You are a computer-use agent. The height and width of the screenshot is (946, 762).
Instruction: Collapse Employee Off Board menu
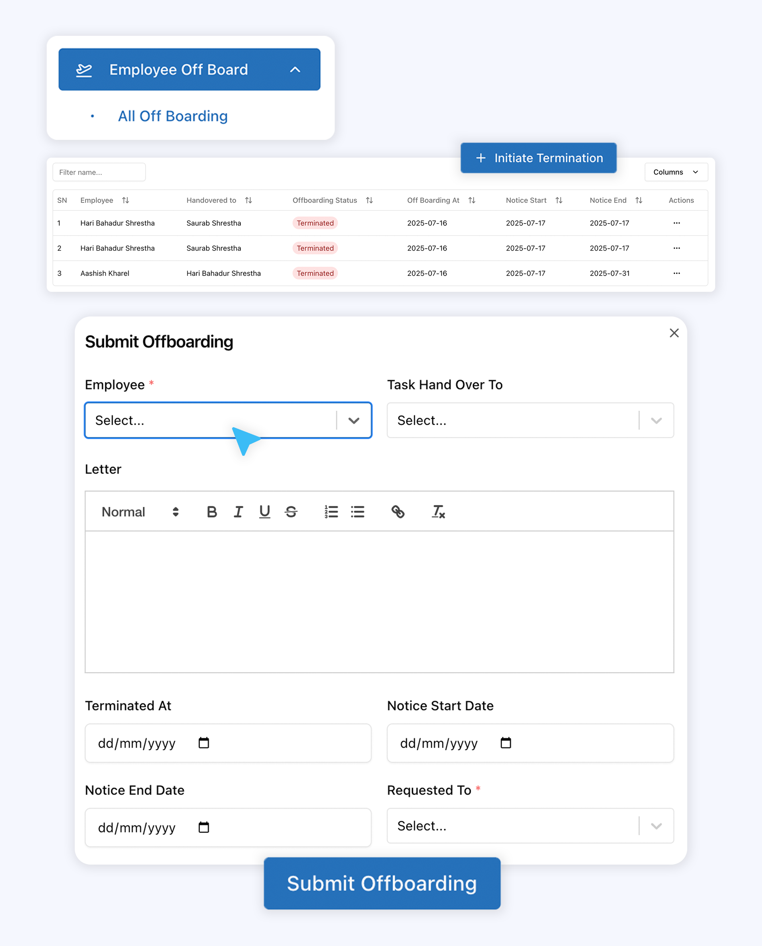tap(295, 69)
